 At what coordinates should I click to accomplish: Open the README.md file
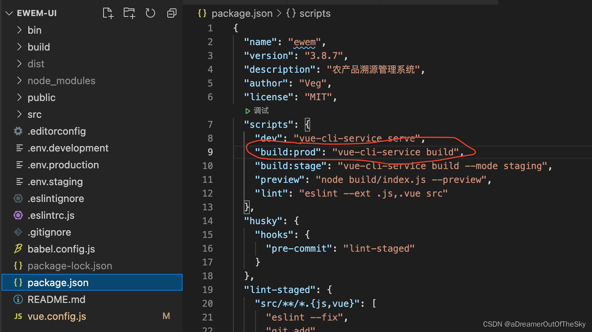[x=57, y=299]
